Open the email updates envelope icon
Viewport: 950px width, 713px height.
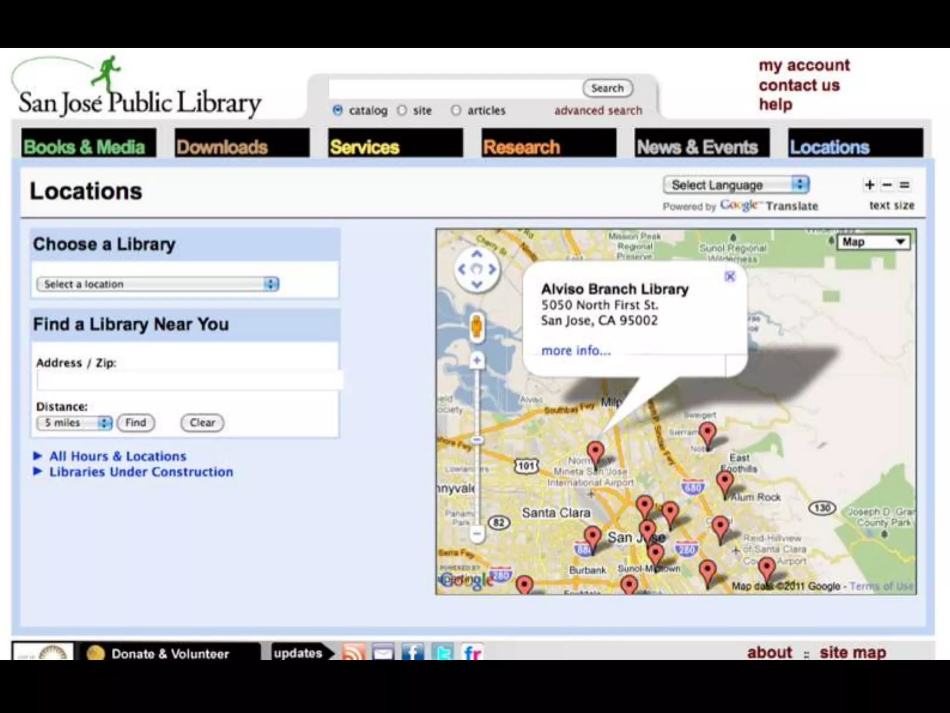tap(383, 652)
